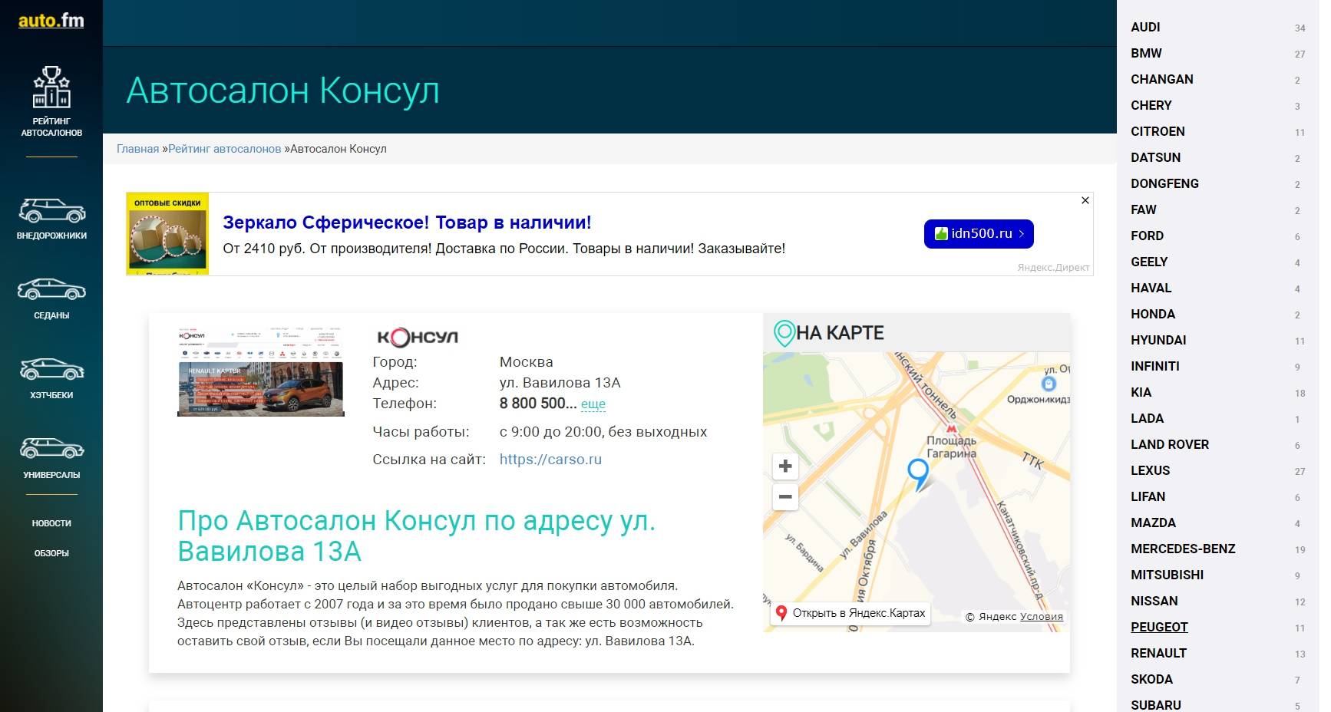Click the page title Автосалон Консул

[x=283, y=91]
